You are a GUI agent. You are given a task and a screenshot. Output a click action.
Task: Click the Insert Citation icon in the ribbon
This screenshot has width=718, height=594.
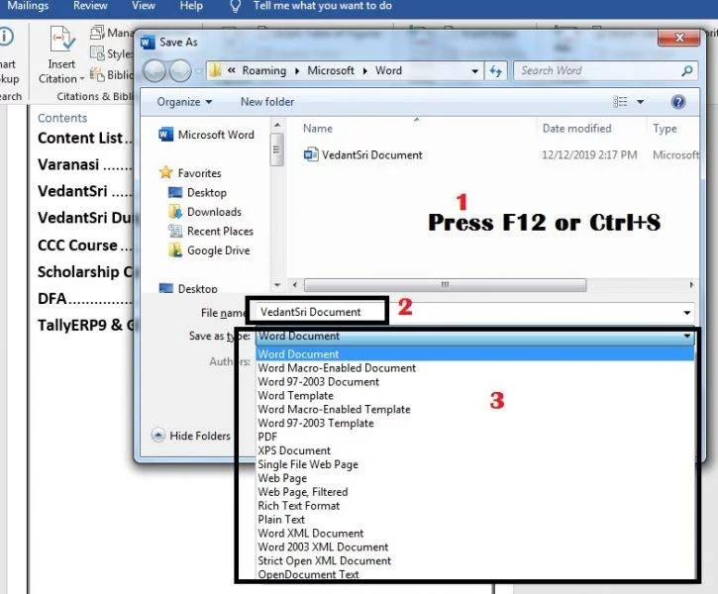click(62, 41)
